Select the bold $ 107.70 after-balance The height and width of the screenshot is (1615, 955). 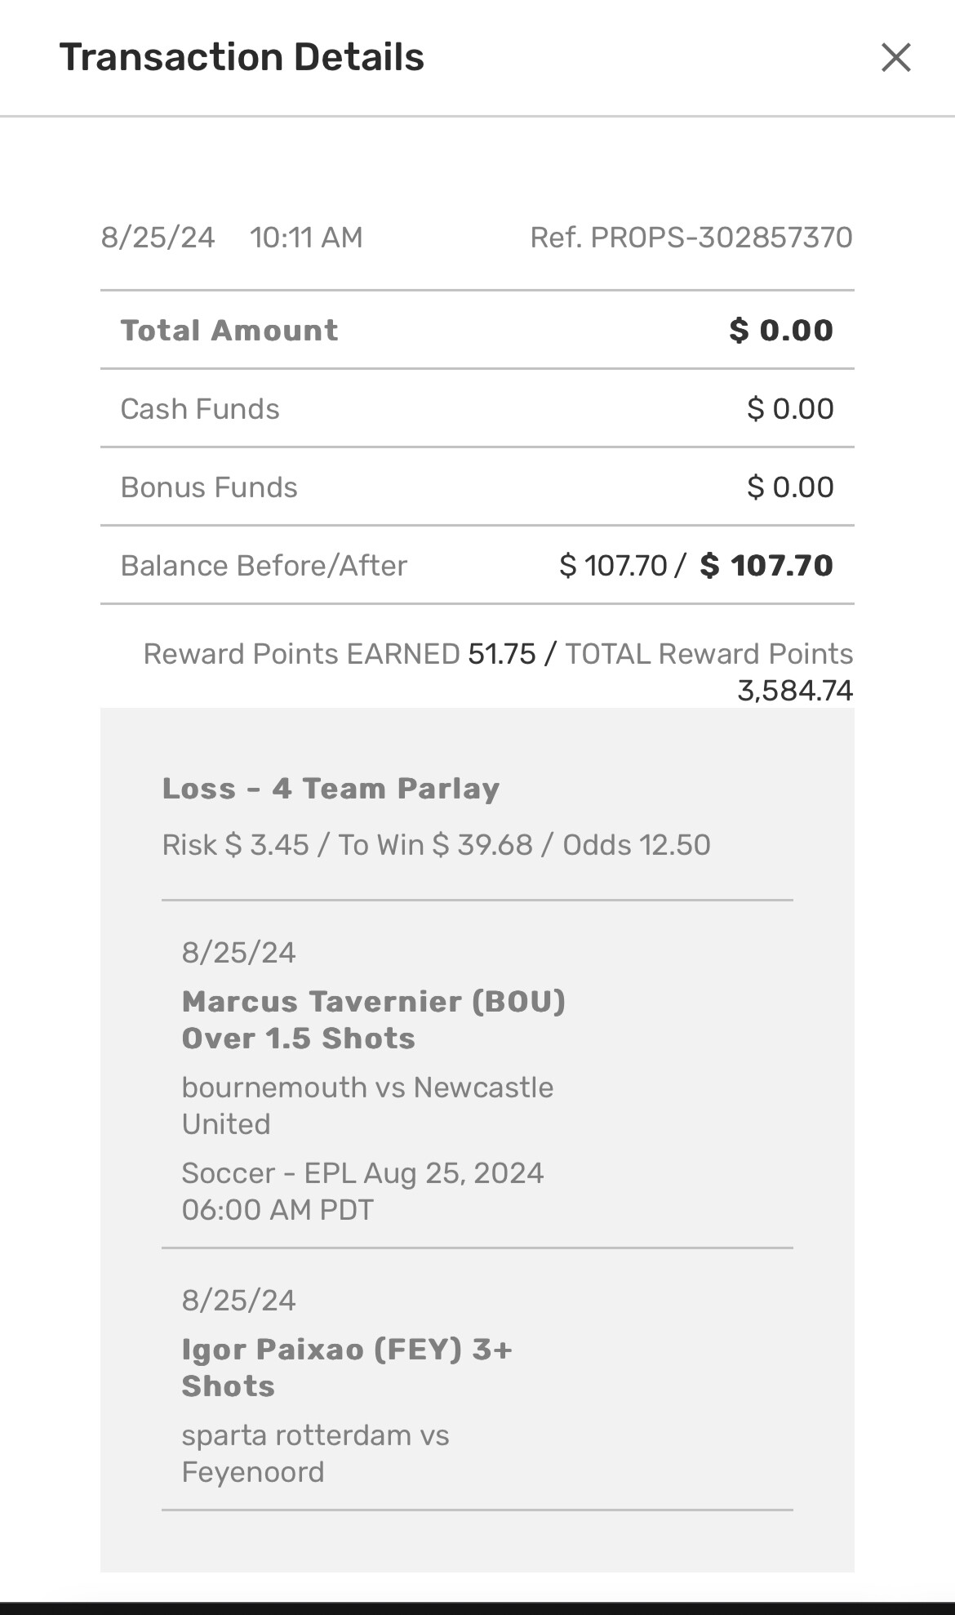(766, 566)
